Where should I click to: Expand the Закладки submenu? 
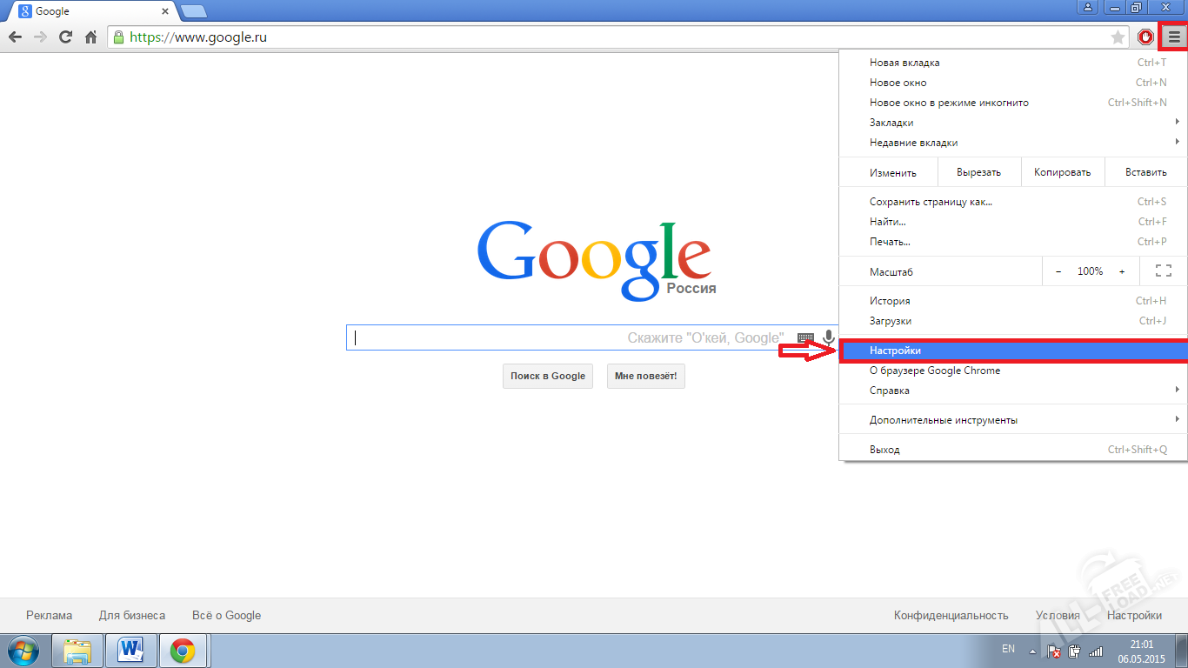pyautogui.click(x=1012, y=123)
